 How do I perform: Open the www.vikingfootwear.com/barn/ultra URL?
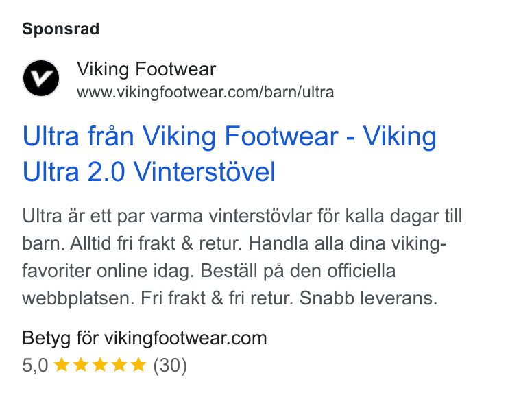pyautogui.click(x=206, y=92)
